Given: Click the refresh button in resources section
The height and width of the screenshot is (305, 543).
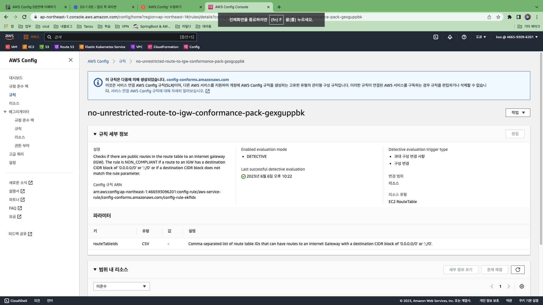Looking at the screenshot, I should (518, 270).
